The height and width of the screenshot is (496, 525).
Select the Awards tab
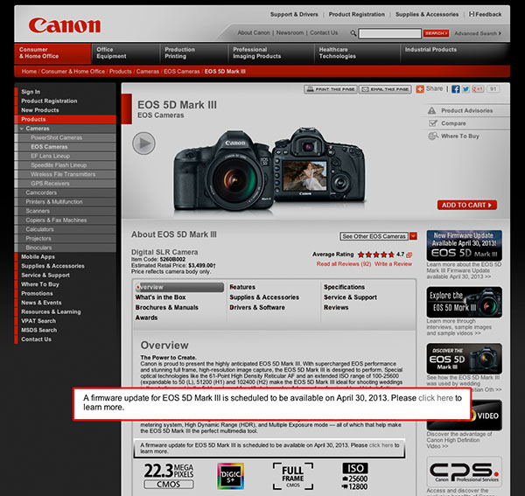(x=146, y=318)
